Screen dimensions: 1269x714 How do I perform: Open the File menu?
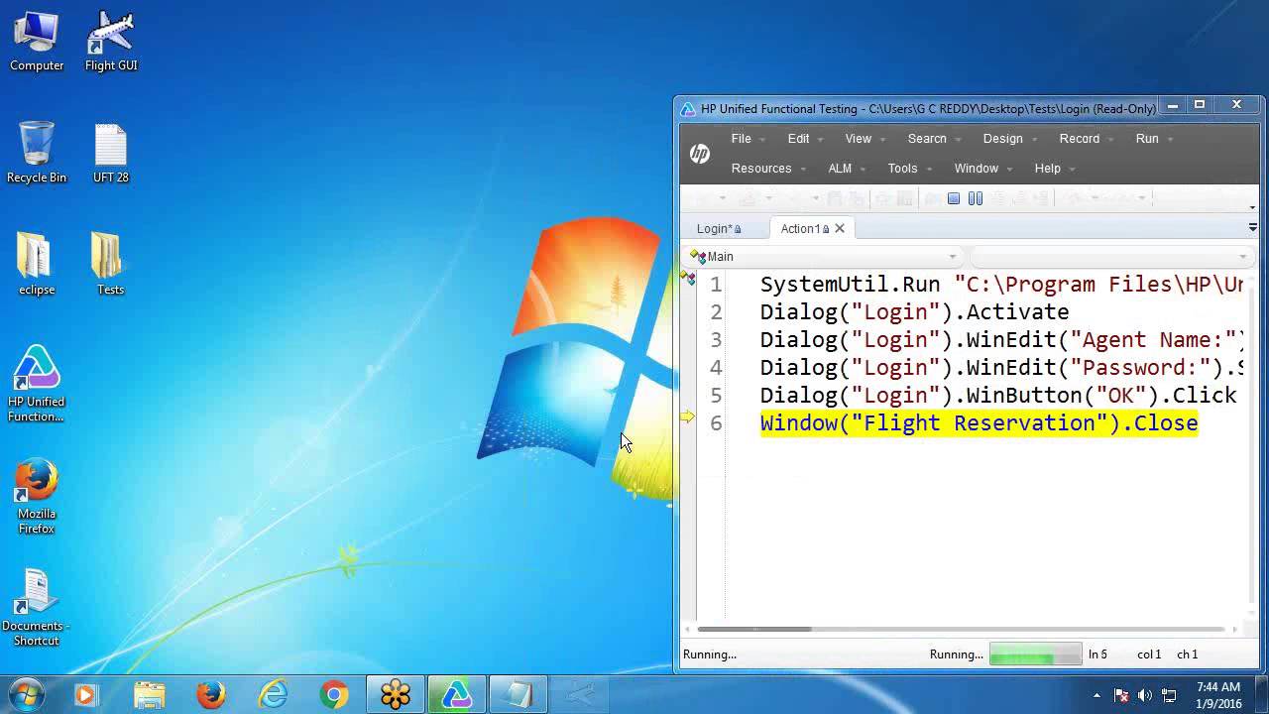pyautogui.click(x=748, y=139)
